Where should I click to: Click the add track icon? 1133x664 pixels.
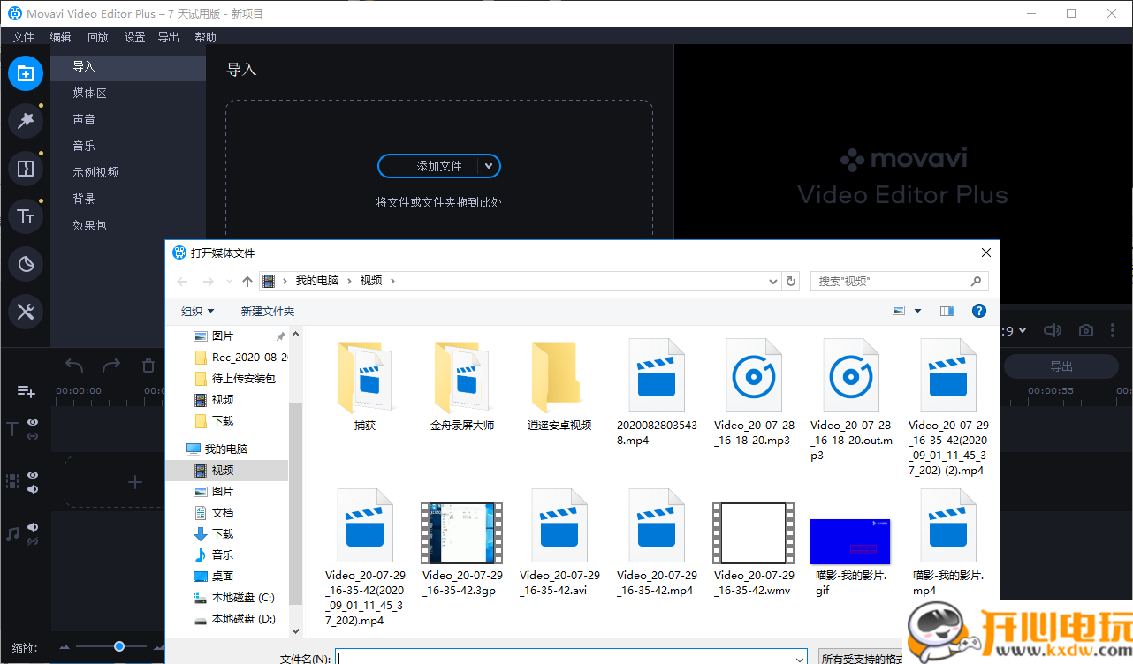[x=27, y=391]
